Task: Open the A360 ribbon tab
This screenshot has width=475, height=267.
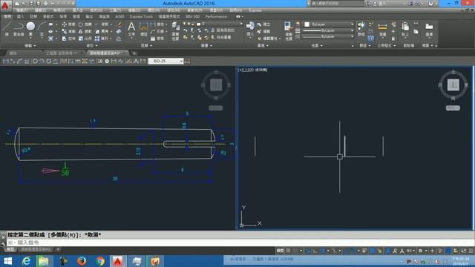Action: (119, 16)
